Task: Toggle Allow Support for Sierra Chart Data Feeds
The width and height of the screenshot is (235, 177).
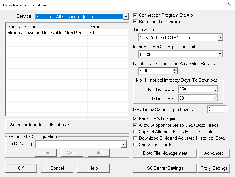Action: [135, 125]
